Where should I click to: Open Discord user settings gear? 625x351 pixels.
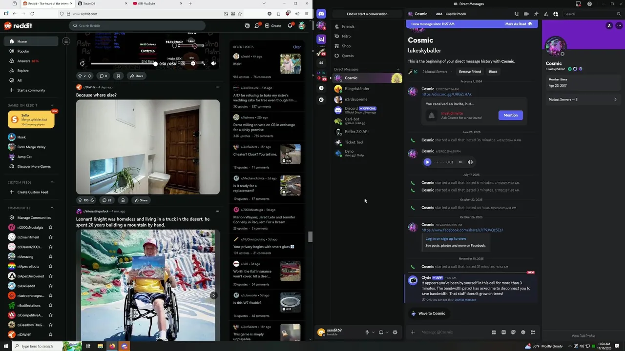[x=395, y=332]
